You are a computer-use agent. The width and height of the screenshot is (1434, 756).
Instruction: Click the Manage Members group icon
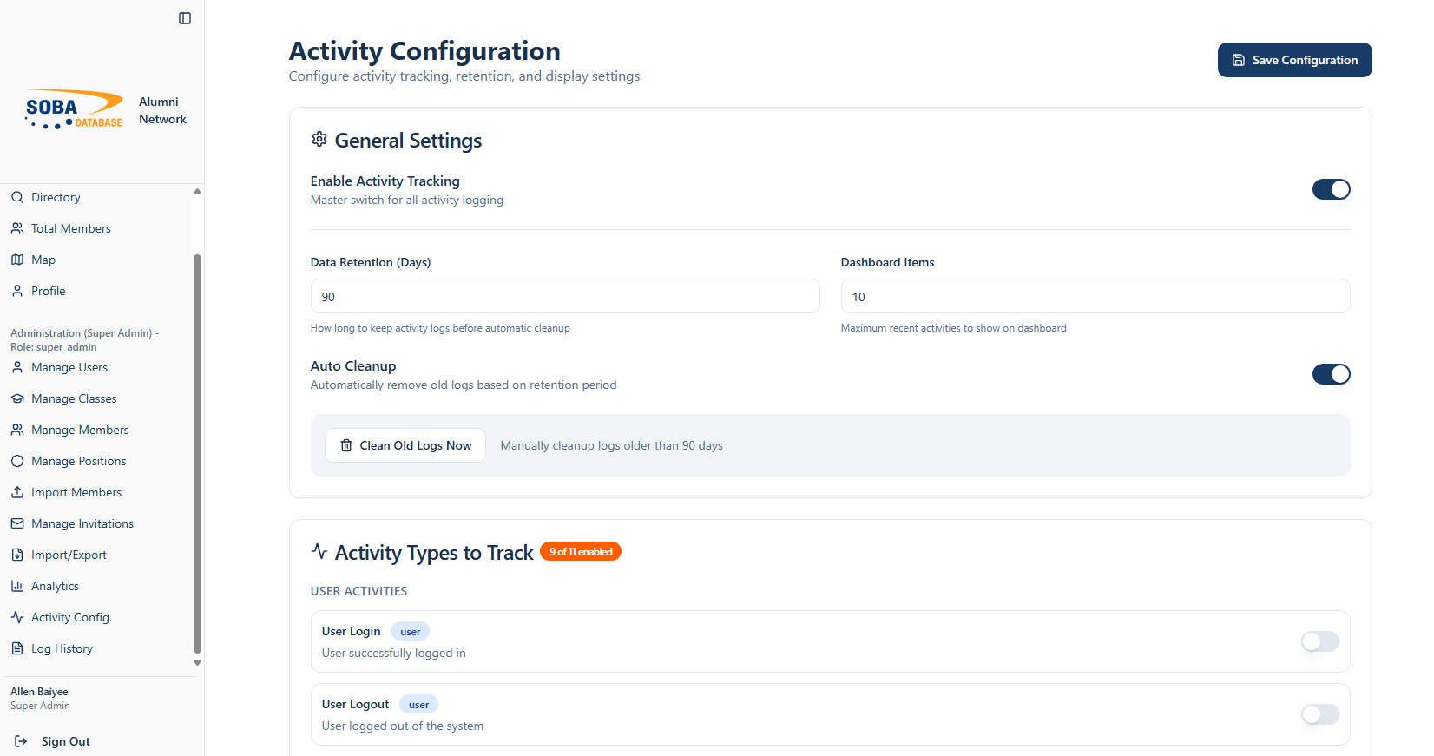click(x=17, y=430)
